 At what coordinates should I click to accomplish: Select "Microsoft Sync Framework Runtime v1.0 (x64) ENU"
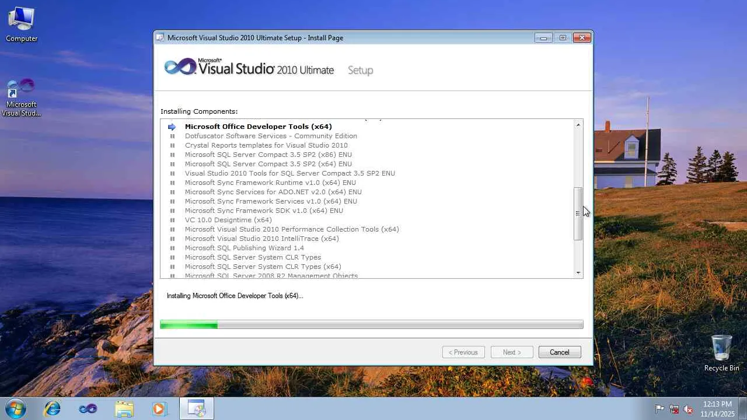coord(270,183)
